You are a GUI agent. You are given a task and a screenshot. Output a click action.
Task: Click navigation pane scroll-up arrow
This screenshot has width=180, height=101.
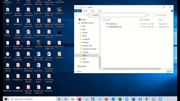pyautogui.click(x=100, y=19)
